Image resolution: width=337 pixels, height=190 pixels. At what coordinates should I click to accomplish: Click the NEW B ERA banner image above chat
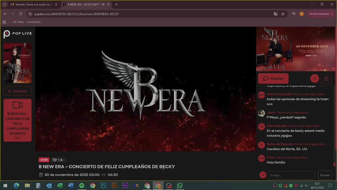click(296, 49)
